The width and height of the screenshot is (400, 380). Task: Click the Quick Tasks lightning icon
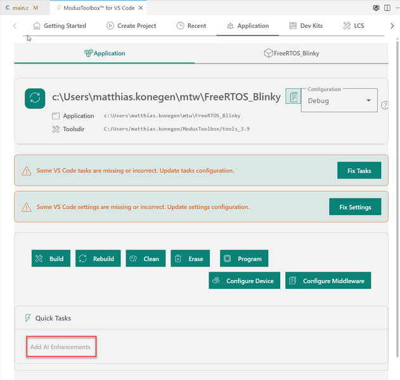click(x=27, y=318)
